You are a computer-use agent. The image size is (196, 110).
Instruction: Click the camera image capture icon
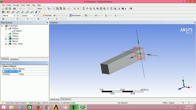[x=14, y=9]
